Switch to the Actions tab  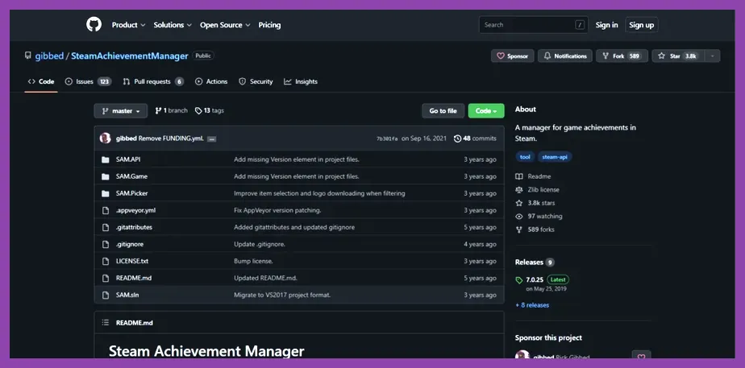[x=211, y=81]
